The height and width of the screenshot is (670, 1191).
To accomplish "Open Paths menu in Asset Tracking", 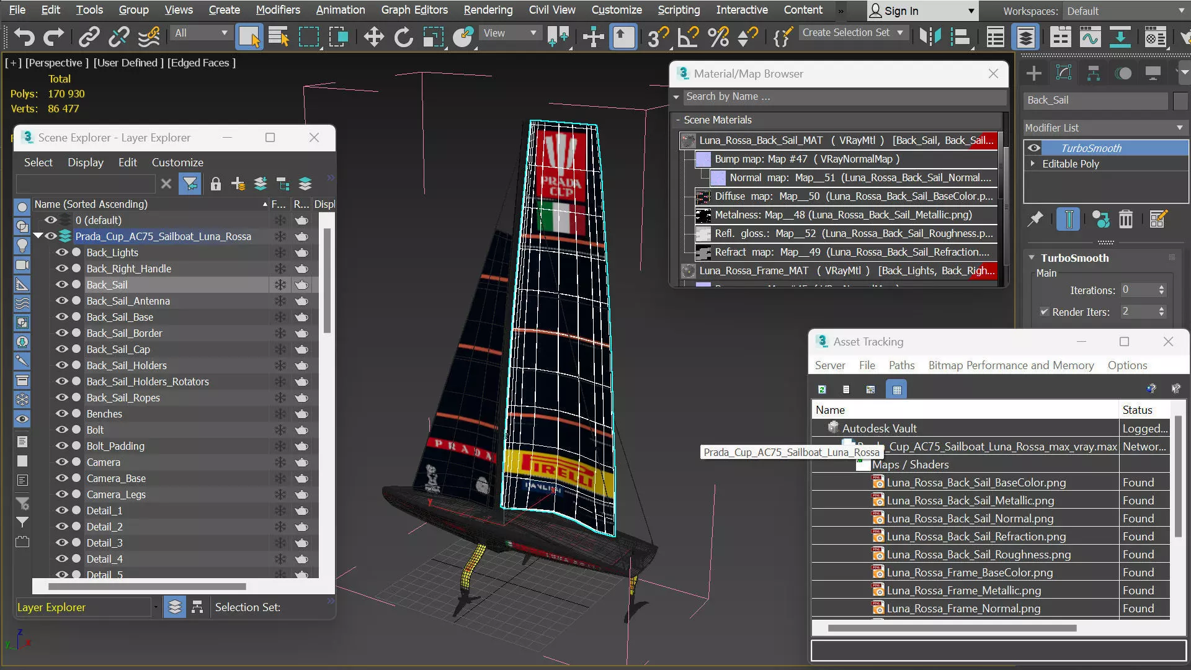I will 901,365.
